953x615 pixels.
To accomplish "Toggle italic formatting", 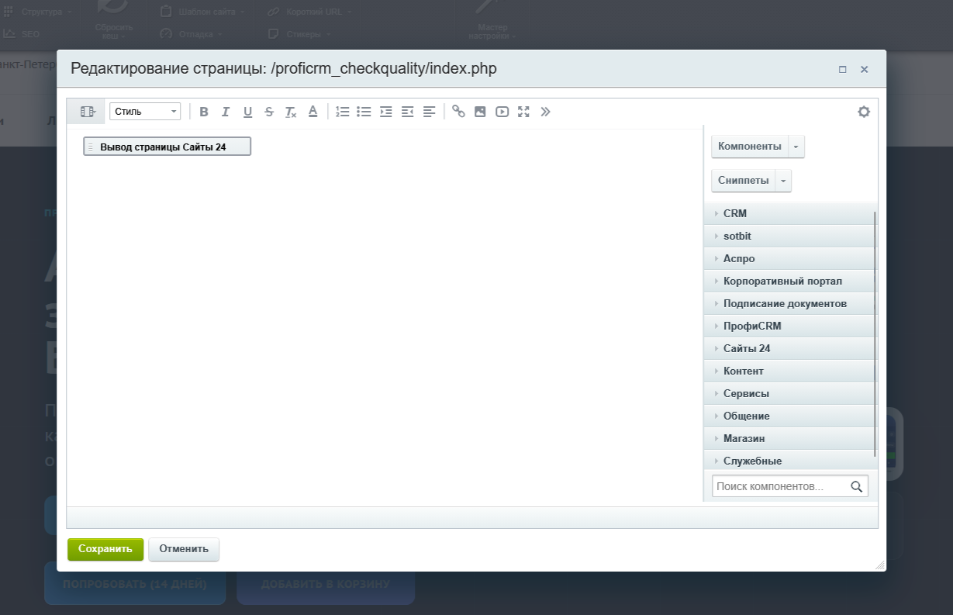I will tap(226, 112).
